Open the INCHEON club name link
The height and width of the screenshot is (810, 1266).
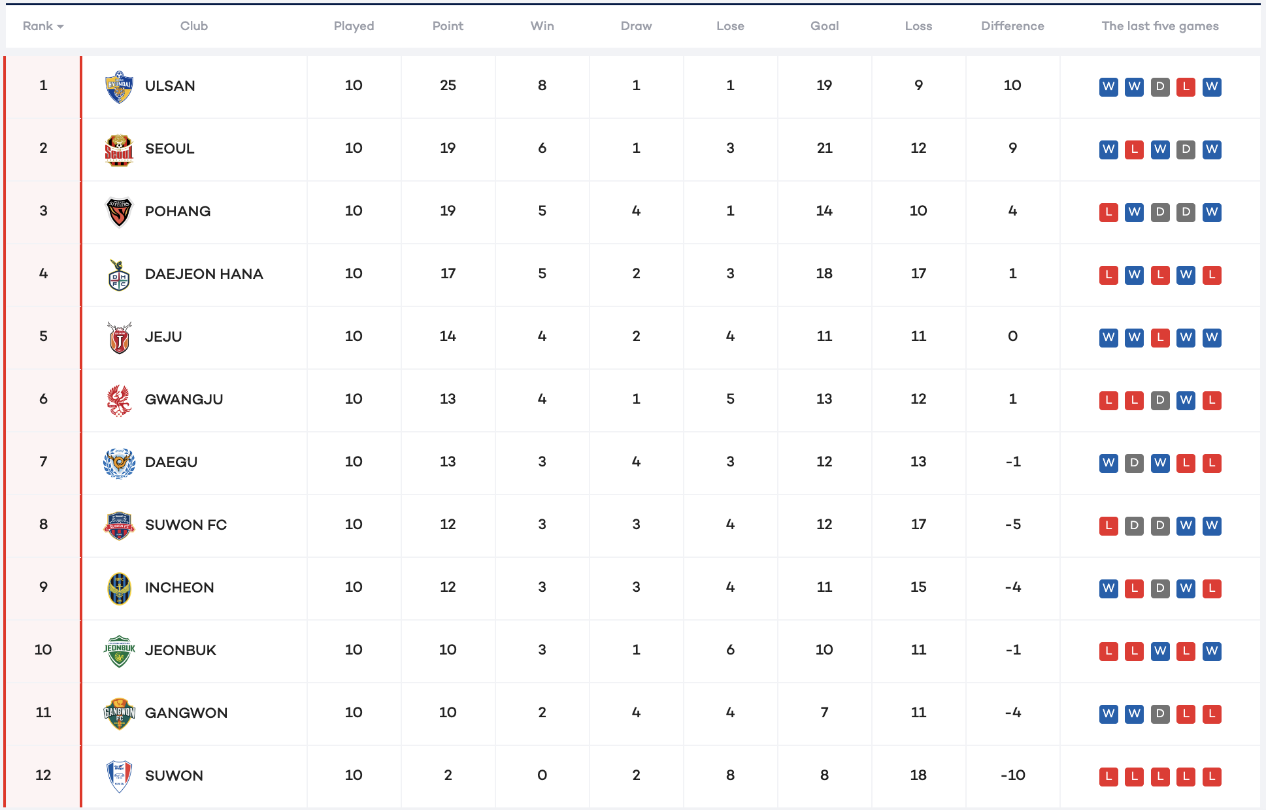coord(179,587)
